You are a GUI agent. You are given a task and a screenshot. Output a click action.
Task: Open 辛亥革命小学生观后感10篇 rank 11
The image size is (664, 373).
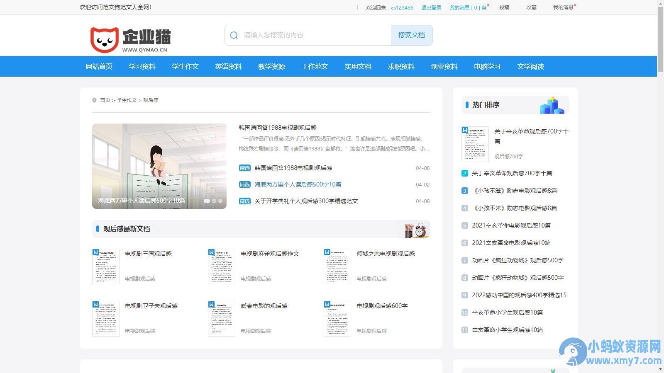508,330
